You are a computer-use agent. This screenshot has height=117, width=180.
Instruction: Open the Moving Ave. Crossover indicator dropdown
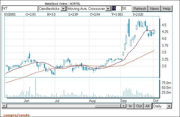[x=108, y=9]
